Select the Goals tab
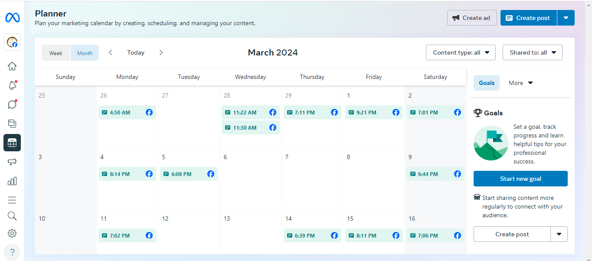The width and height of the screenshot is (592, 261). click(x=486, y=83)
